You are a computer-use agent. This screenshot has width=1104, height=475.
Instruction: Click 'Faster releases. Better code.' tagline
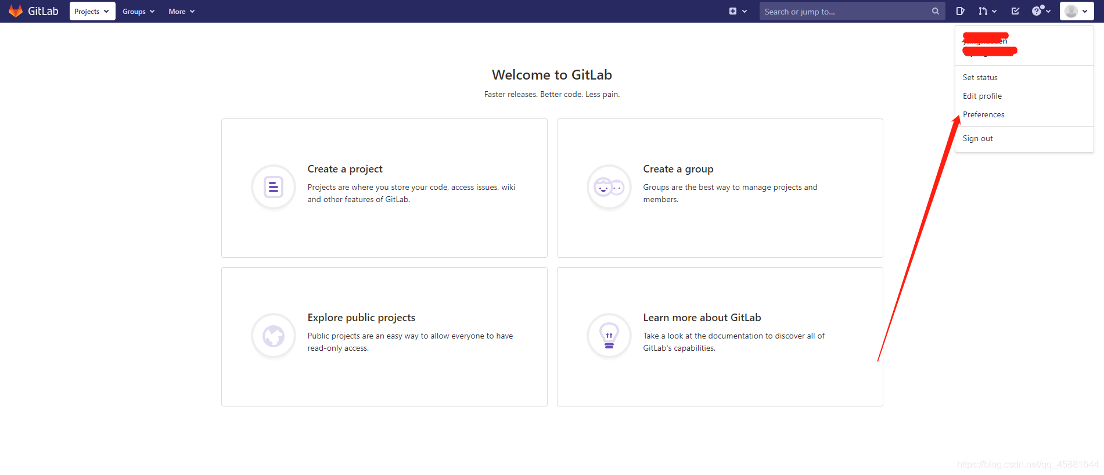click(x=552, y=94)
